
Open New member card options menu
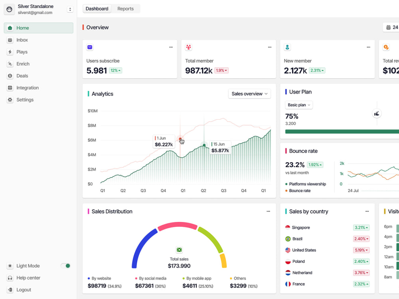[368, 47]
